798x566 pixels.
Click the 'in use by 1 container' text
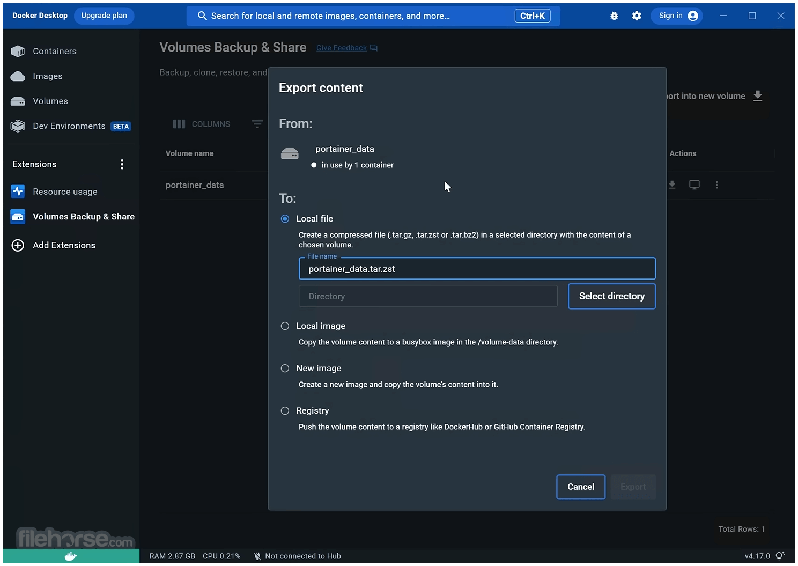coord(357,165)
